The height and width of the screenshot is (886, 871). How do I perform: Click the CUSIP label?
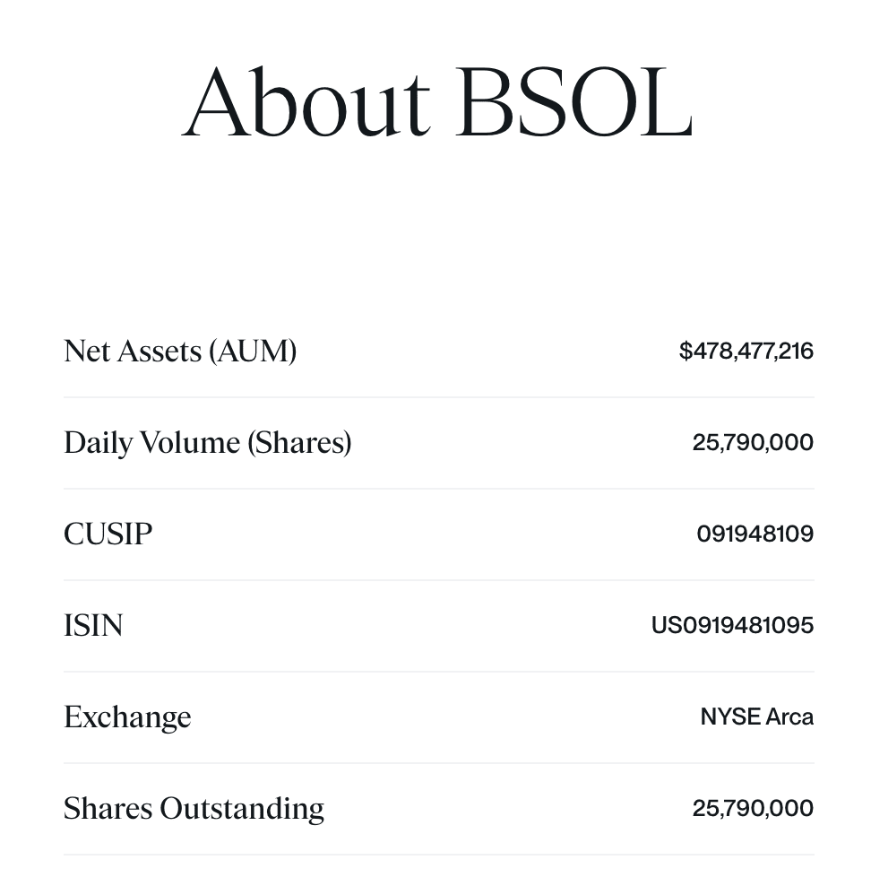coord(108,534)
